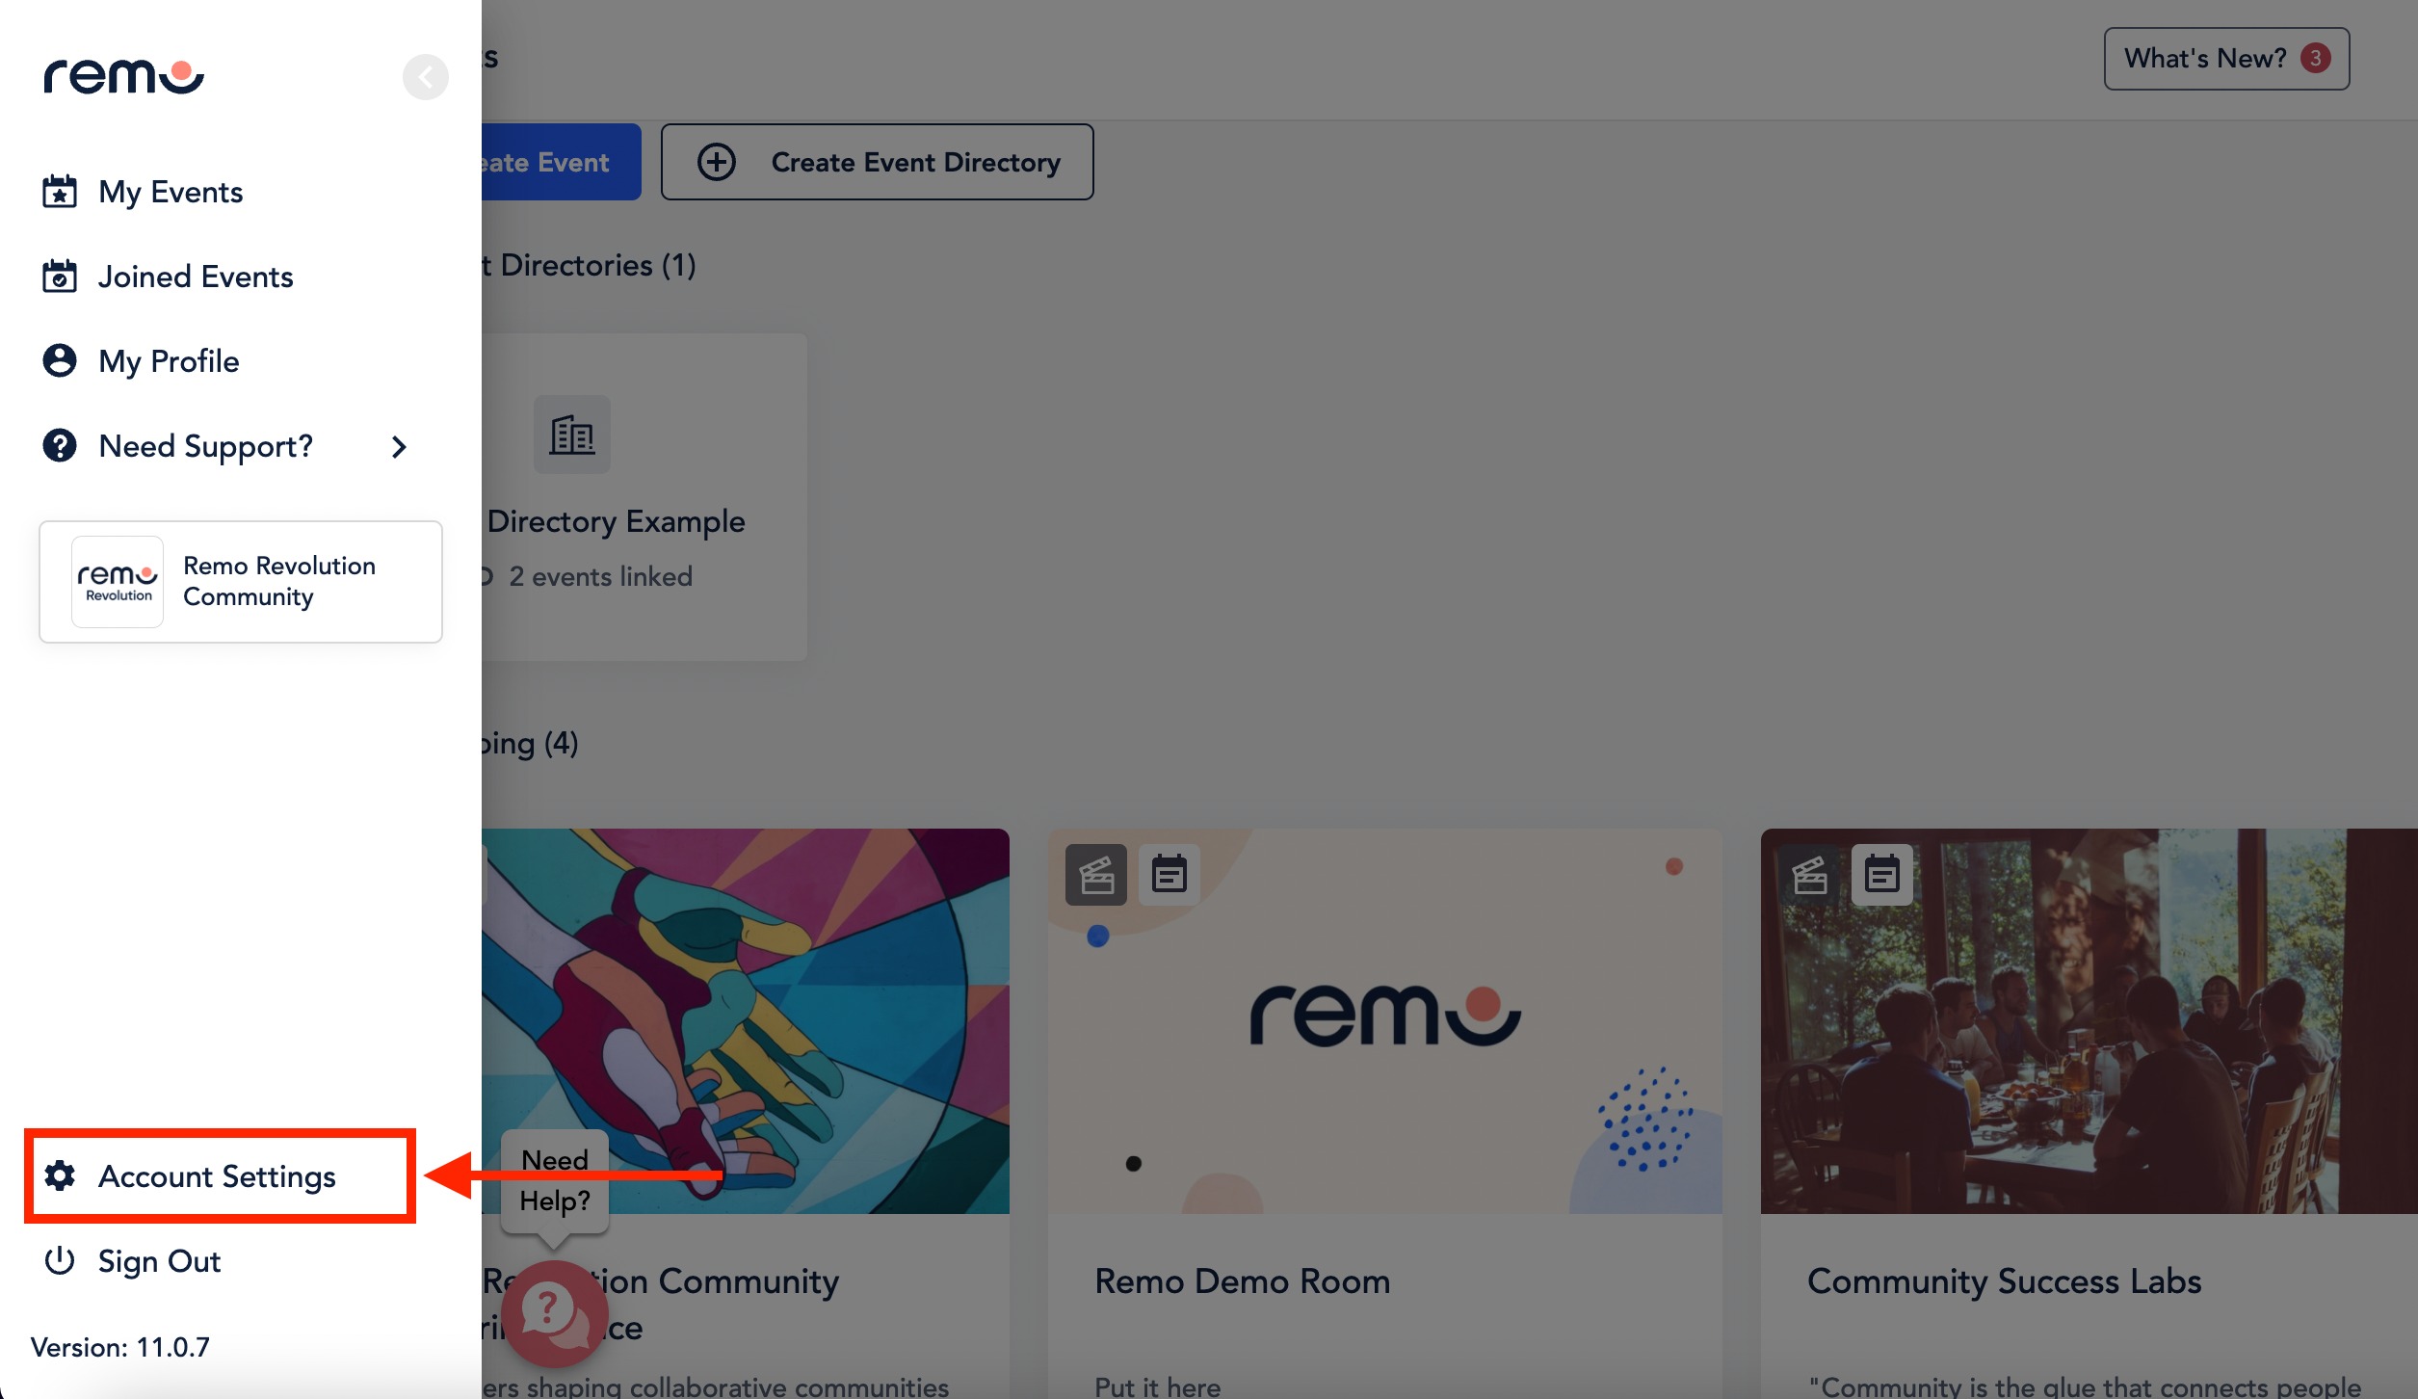Open the red chat help bubble
Screen dimensions: 2418x1399
point(554,1313)
